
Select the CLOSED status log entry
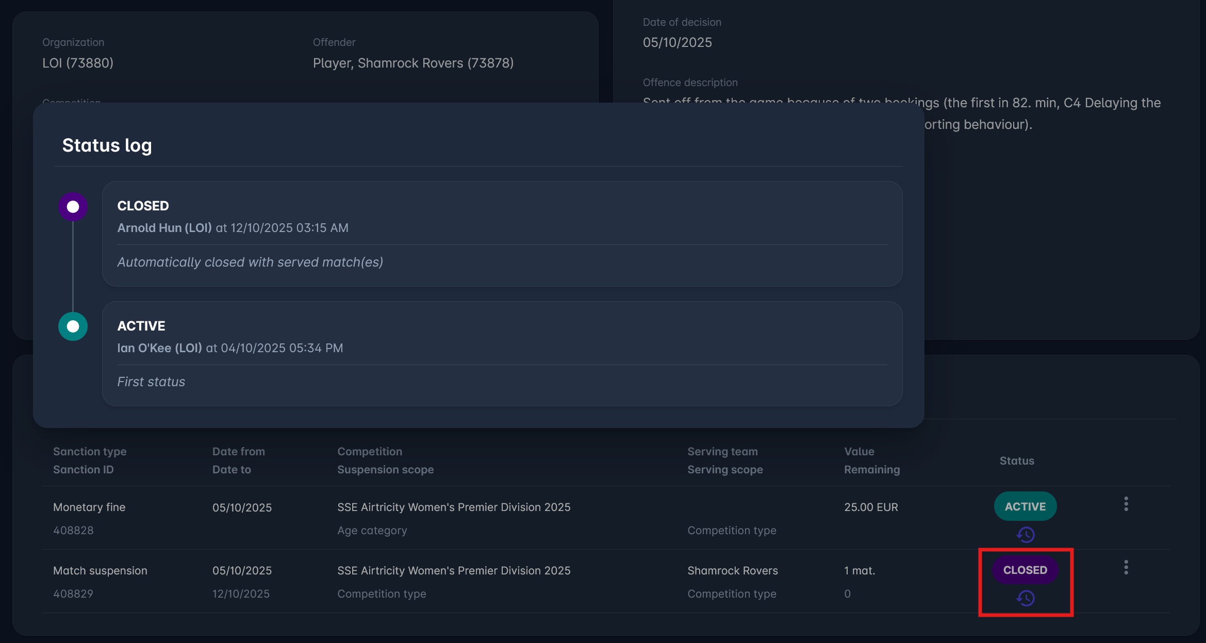(502, 234)
